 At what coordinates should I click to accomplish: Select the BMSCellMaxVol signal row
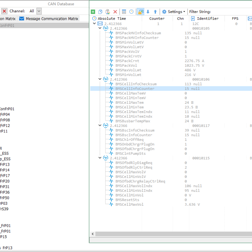tap(129, 204)
